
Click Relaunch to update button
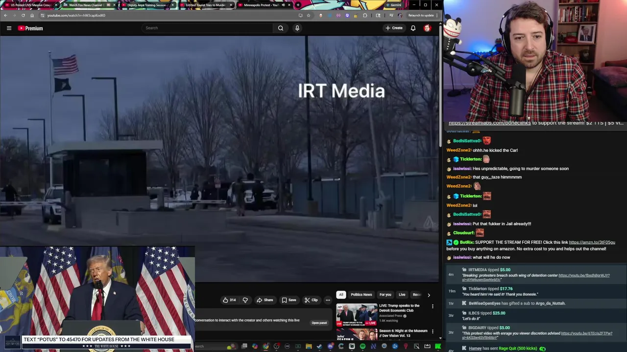pyautogui.click(x=421, y=15)
